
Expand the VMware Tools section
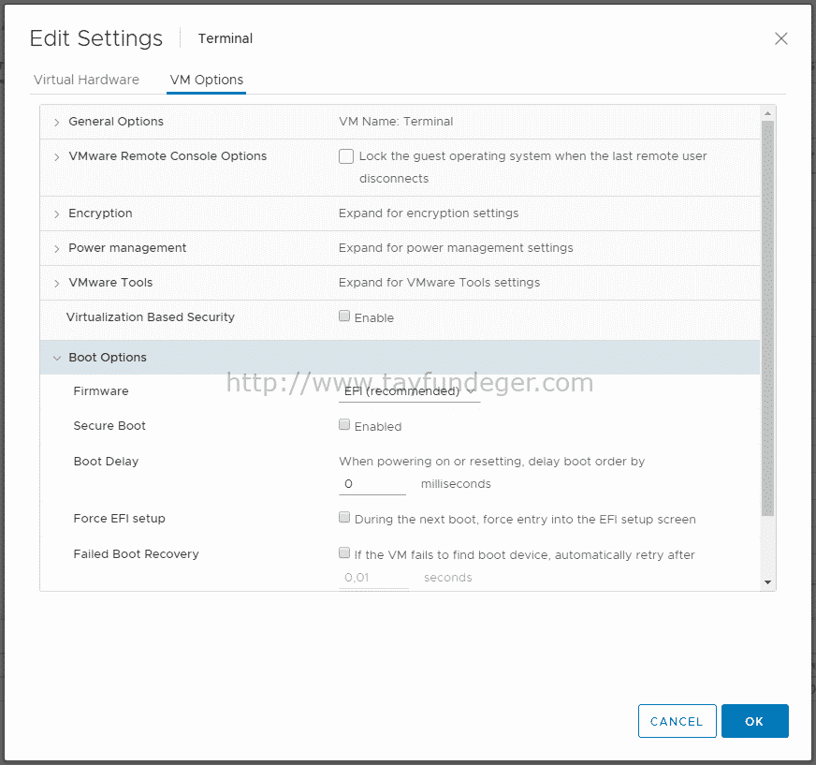[x=57, y=284]
